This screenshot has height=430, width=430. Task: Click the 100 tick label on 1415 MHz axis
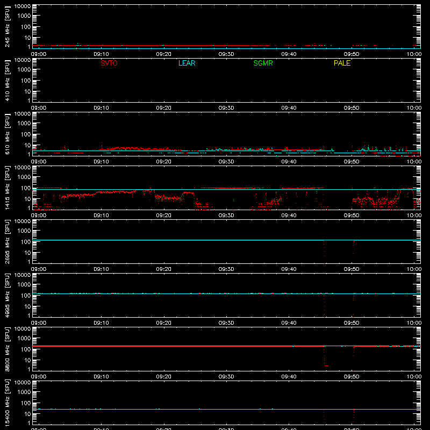pos(26,188)
